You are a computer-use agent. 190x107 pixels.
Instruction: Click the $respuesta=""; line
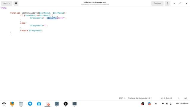pyautogui.click(x=39, y=26)
